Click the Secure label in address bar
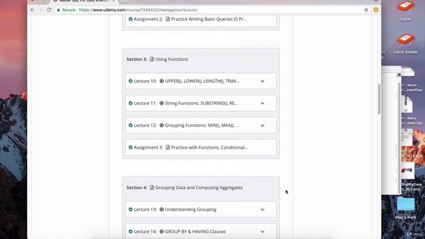The height and width of the screenshot is (239, 425). click(68, 10)
